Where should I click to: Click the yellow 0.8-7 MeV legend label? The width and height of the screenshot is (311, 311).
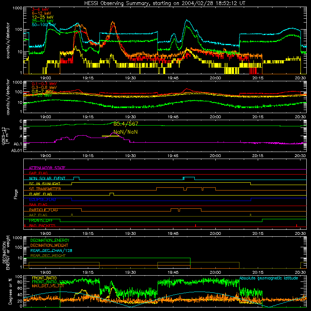[43, 91]
